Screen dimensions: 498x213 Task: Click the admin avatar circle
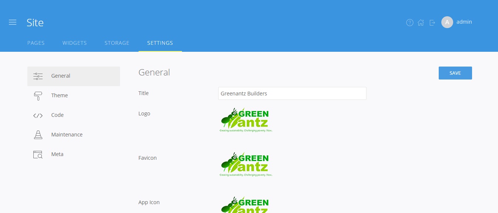pyautogui.click(x=447, y=22)
